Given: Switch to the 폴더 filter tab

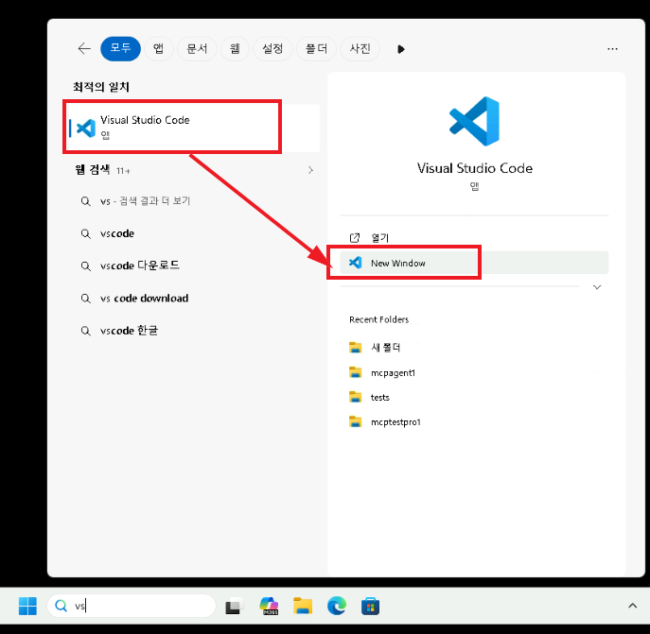Looking at the screenshot, I should pos(316,49).
